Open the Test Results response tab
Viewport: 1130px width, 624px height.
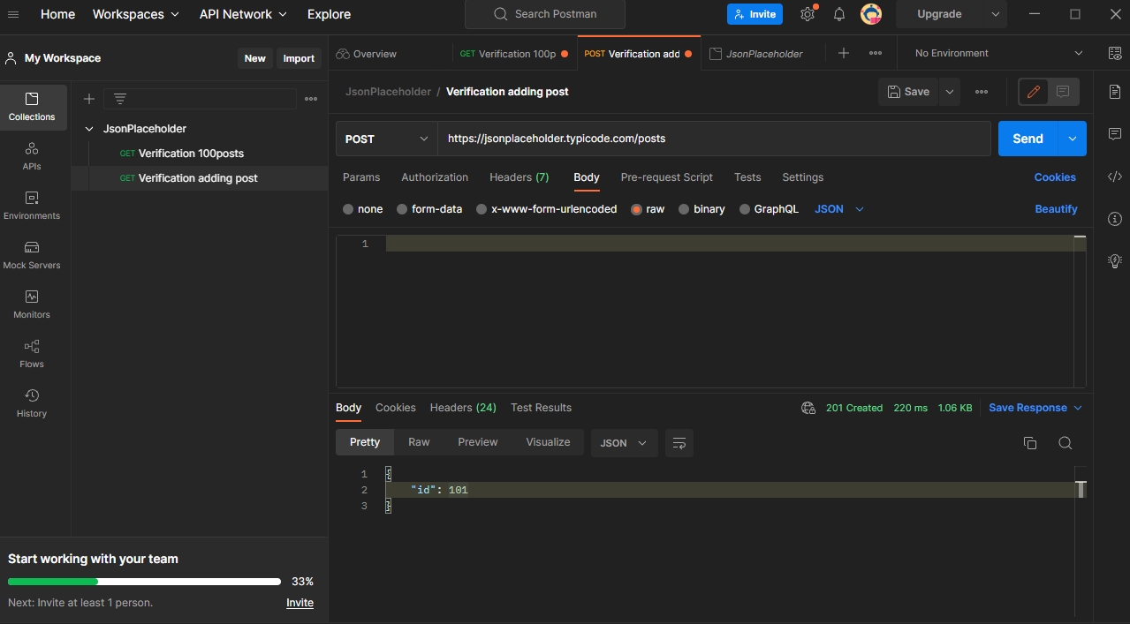pyautogui.click(x=541, y=408)
